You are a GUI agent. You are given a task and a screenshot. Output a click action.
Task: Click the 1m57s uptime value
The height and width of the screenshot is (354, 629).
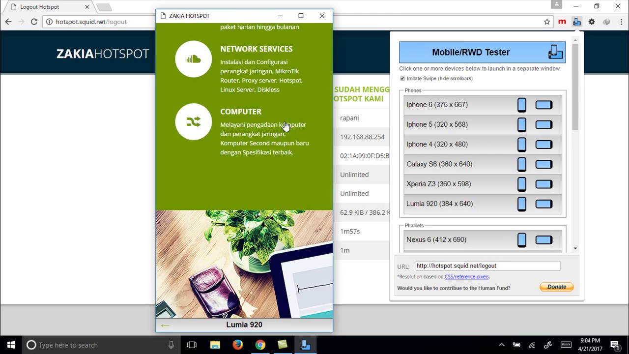pyautogui.click(x=350, y=232)
